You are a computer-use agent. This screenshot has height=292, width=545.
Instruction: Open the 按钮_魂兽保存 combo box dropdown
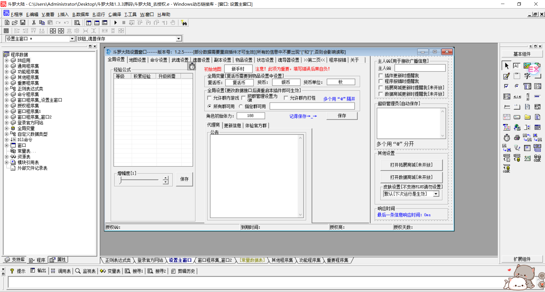[x=179, y=39]
